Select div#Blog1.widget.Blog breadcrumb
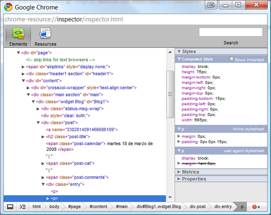This screenshot has height=215, width=271. pos(159,206)
